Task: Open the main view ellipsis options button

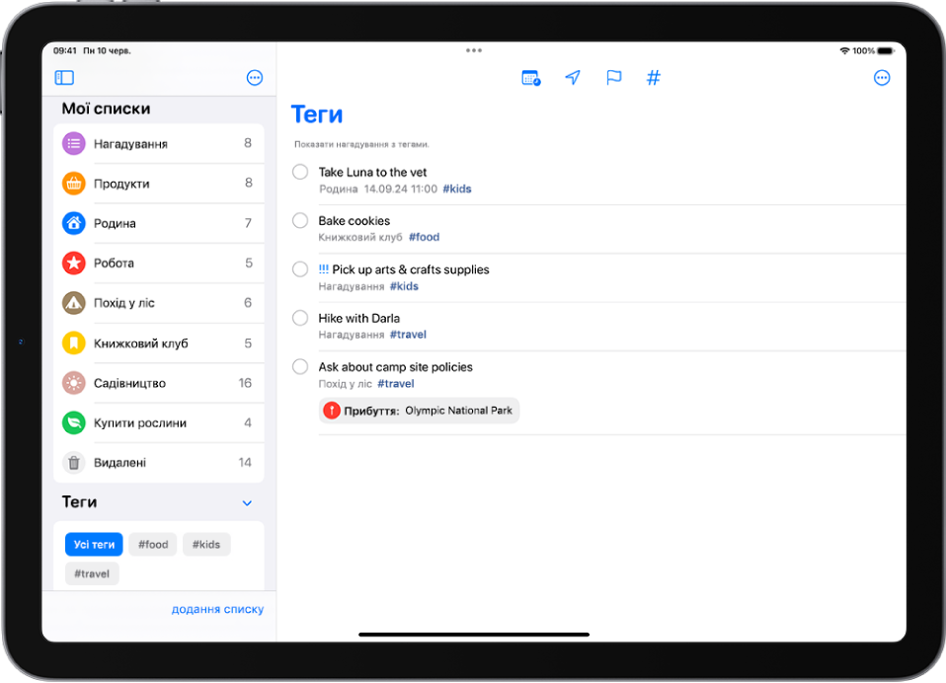Action: (x=882, y=77)
